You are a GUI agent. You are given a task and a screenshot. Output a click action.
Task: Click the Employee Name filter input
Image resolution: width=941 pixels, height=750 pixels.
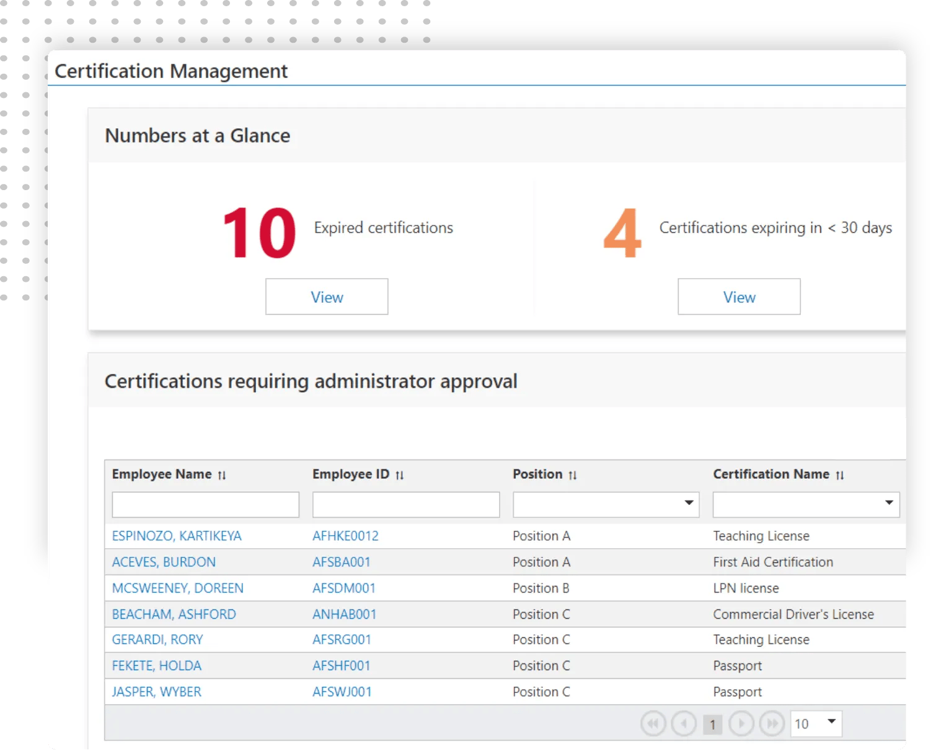click(x=205, y=504)
